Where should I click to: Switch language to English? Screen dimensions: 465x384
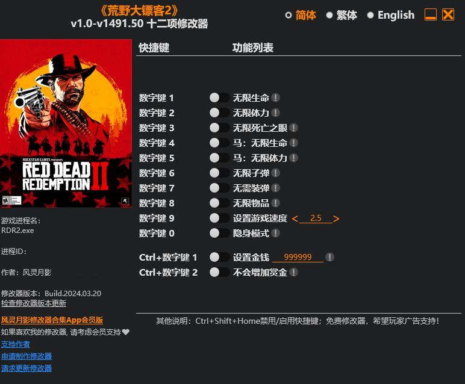tap(390, 15)
